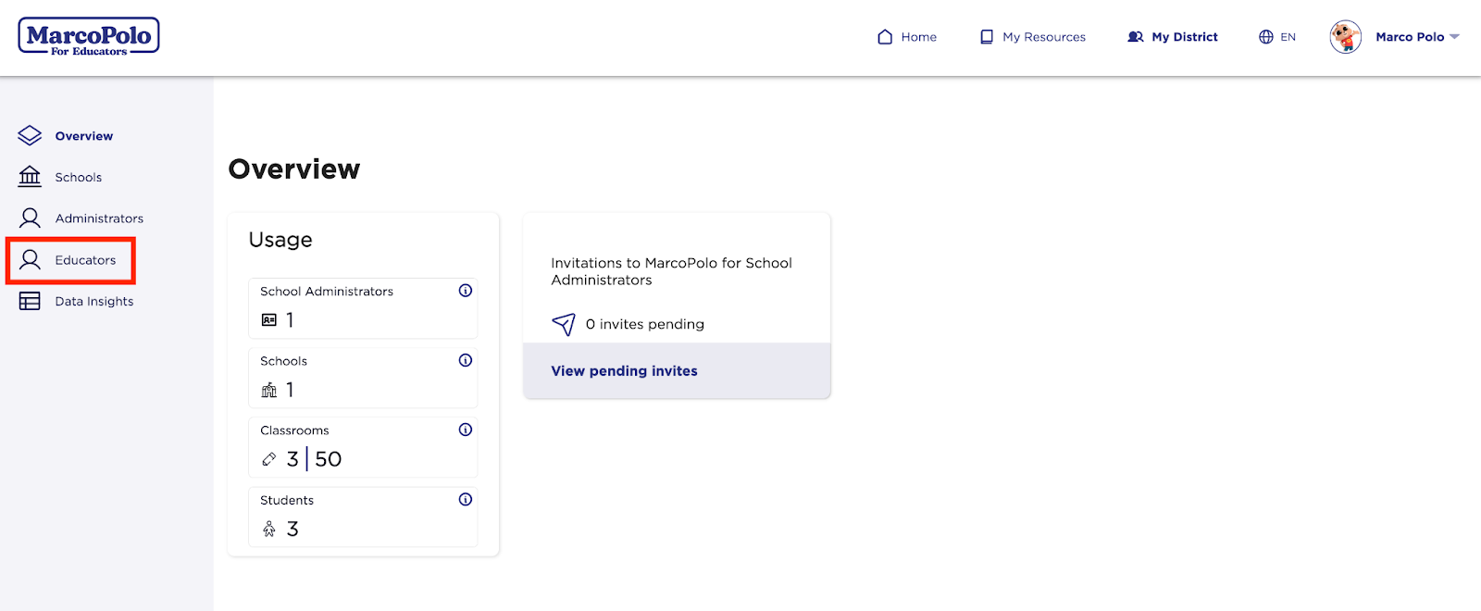The height and width of the screenshot is (611, 1481).
Task: Click the My Resources book icon
Action: click(x=985, y=36)
